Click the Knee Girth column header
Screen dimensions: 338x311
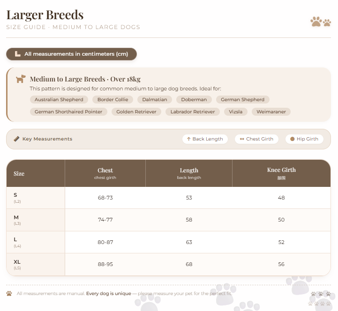pyautogui.click(x=281, y=173)
